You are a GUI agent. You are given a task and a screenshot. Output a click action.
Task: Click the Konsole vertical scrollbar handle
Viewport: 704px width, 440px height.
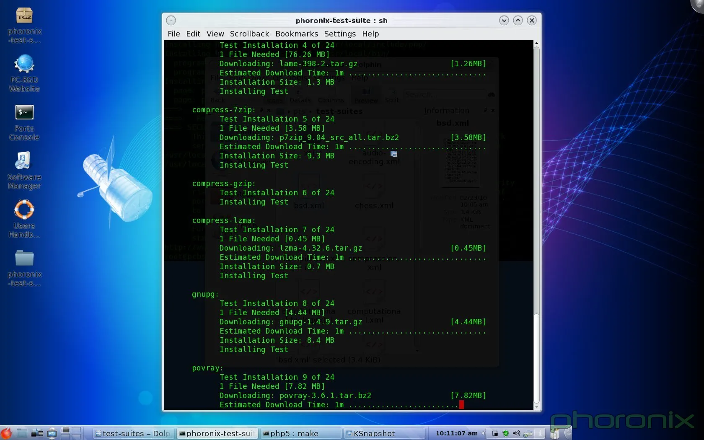[x=536, y=359]
